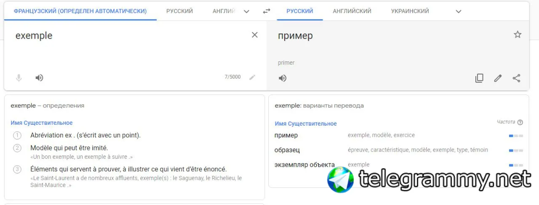The image size is (539, 205).
Task: Click the microphone voice input icon
Action: [x=19, y=78]
